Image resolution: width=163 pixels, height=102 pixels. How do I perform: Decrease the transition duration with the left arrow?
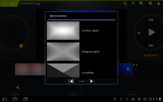71,81
